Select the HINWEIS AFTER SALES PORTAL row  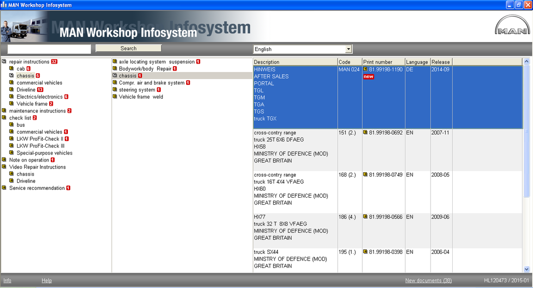point(388,97)
